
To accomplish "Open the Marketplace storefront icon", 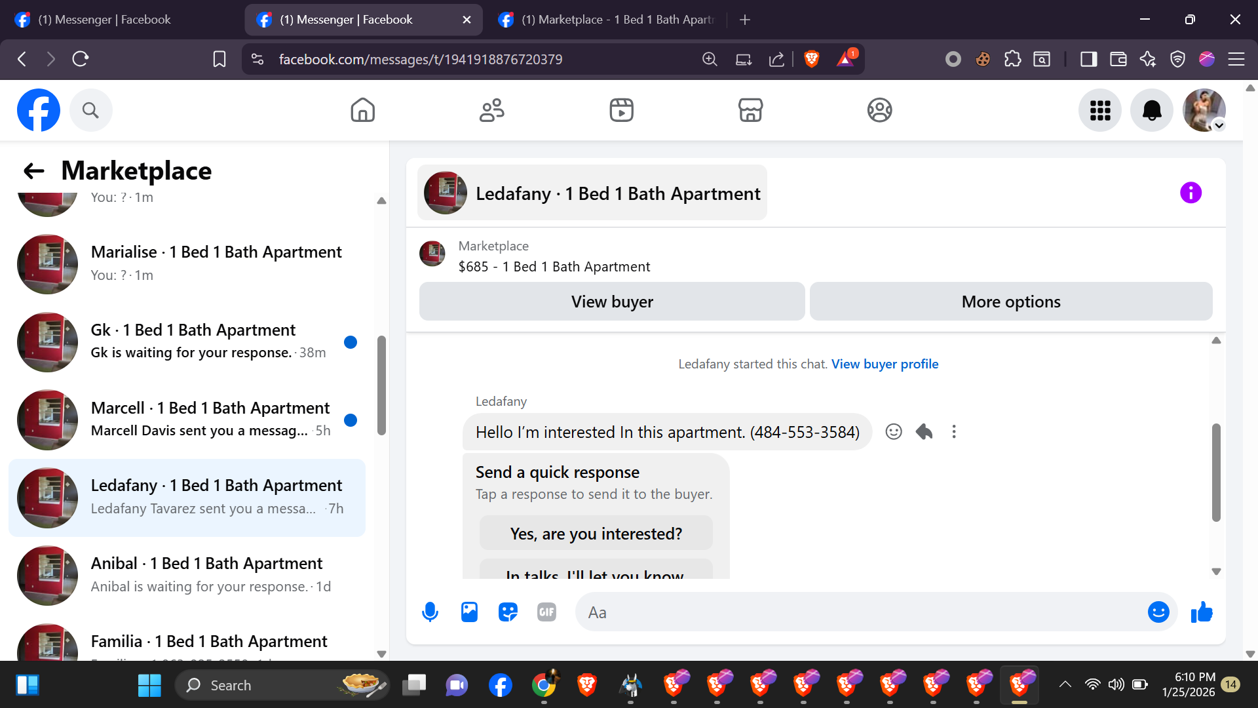I will pyautogui.click(x=750, y=110).
